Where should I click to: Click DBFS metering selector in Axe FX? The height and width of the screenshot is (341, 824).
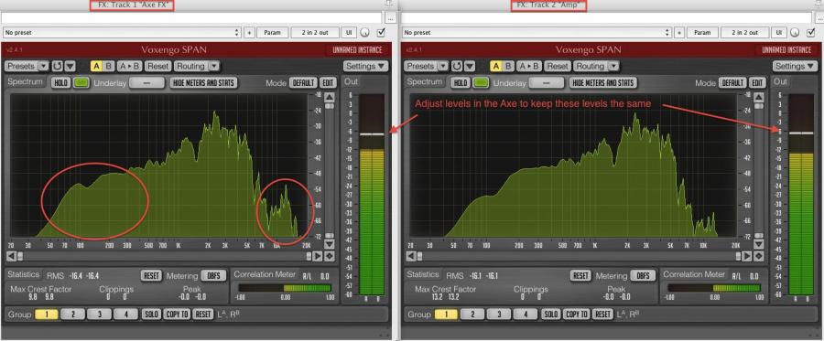pyautogui.click(x=214, y=276)
